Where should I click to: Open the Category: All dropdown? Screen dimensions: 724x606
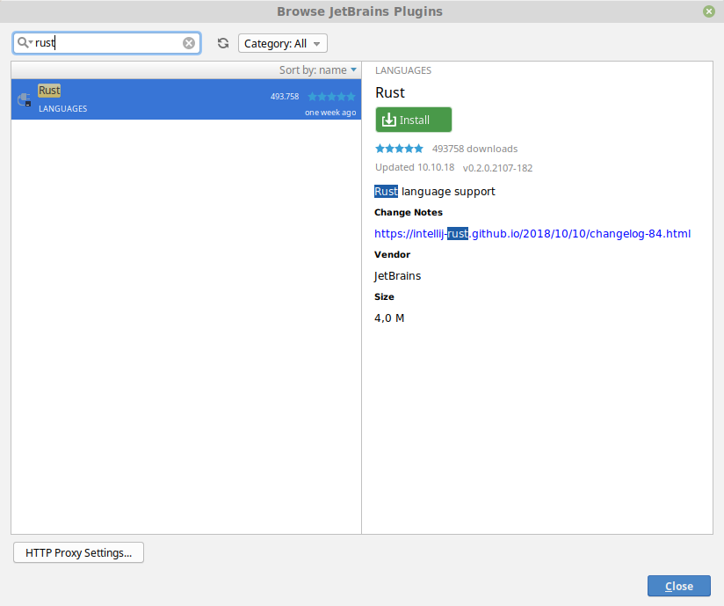(283, 43)
